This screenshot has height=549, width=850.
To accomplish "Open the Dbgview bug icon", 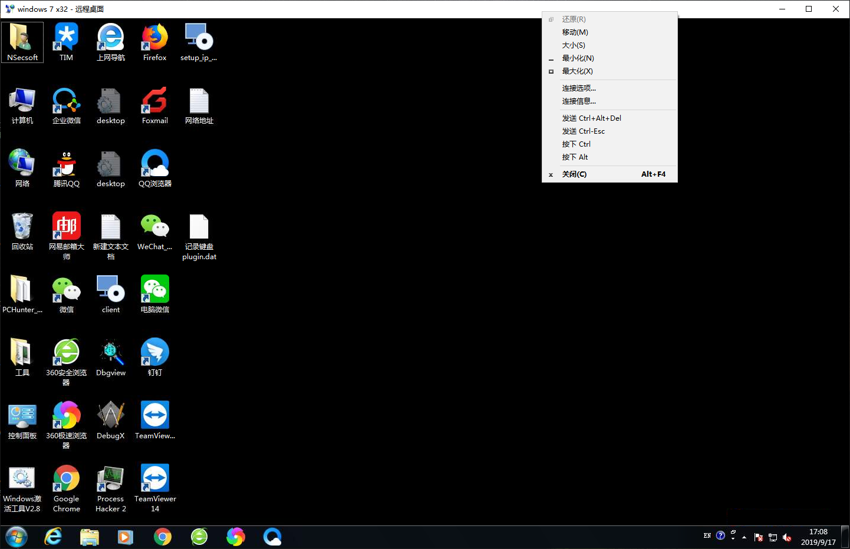I will pyautogui.click(x=111, y=358).
